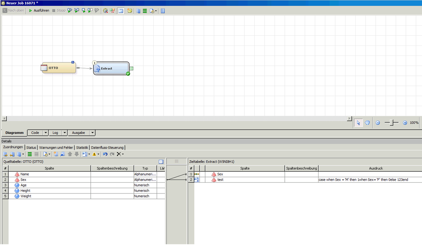422x247 pixels.
Task: Open the OTTO table node
Action: coord(59,68)
